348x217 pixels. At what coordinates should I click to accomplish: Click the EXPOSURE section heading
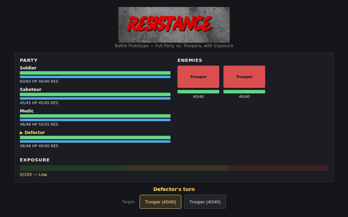tap(35, 160)
